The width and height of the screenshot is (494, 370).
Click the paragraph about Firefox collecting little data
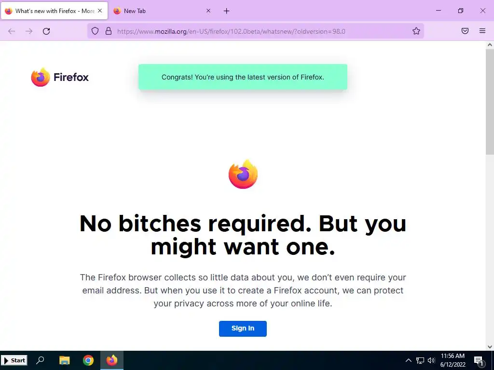pyautogui.click(x=243, y=291)
